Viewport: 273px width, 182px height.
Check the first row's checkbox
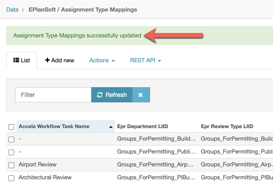12,139
